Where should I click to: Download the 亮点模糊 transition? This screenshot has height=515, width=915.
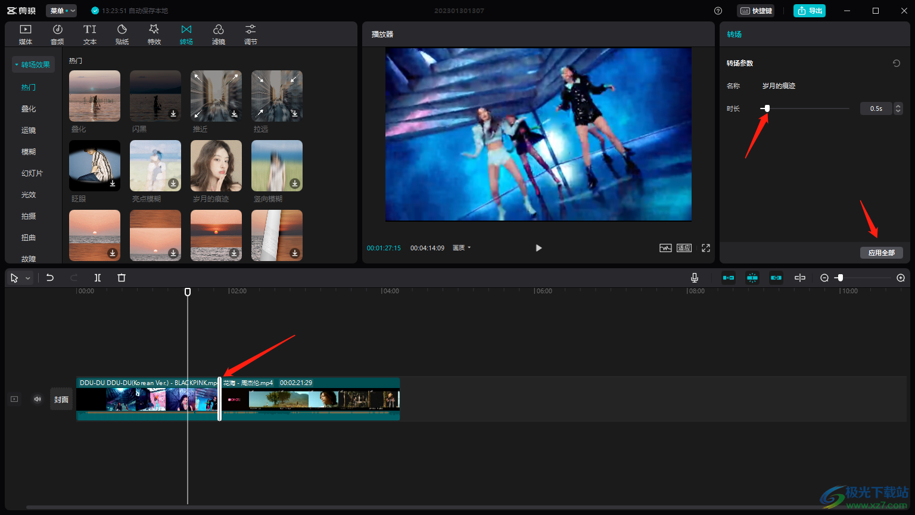(173, 184)
